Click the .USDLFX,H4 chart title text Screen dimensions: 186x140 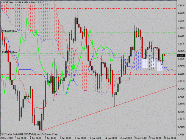[7, 2]
